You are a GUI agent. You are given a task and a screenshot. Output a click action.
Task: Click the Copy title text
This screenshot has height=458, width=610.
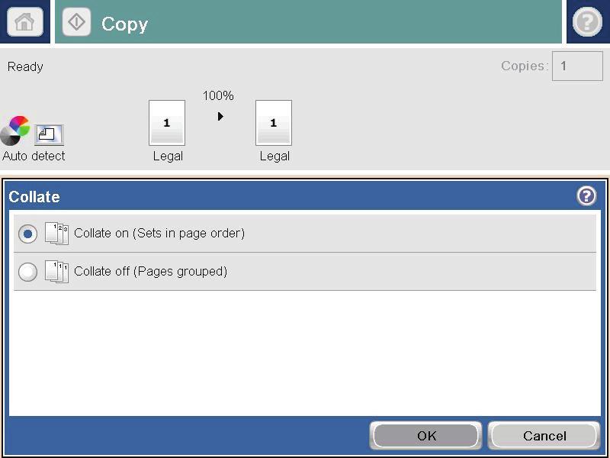tap(124, 24)
